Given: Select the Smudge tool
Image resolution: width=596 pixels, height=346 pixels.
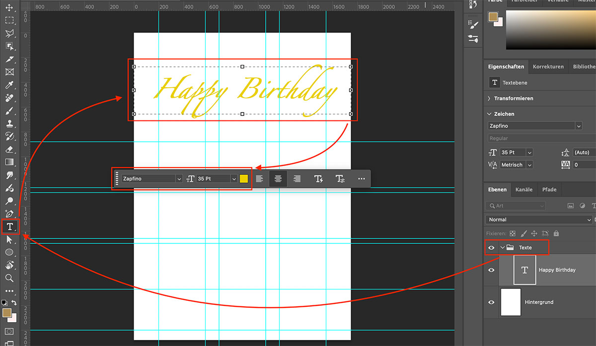Looking at the screenshot, I should [x=9, y=175].
